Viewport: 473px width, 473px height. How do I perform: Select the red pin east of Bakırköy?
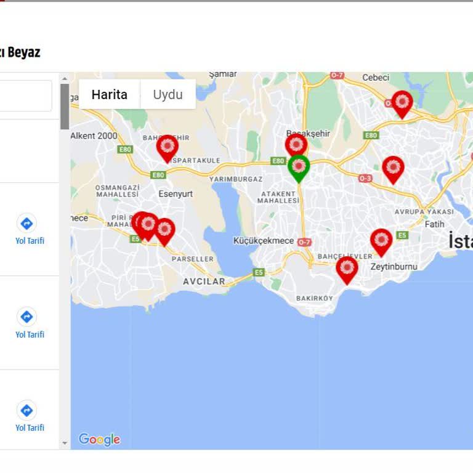(x=347, y=269)
